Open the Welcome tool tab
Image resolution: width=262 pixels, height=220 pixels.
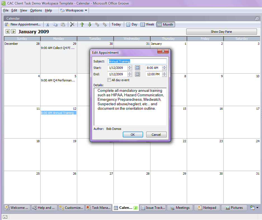(x=17, y=208)
